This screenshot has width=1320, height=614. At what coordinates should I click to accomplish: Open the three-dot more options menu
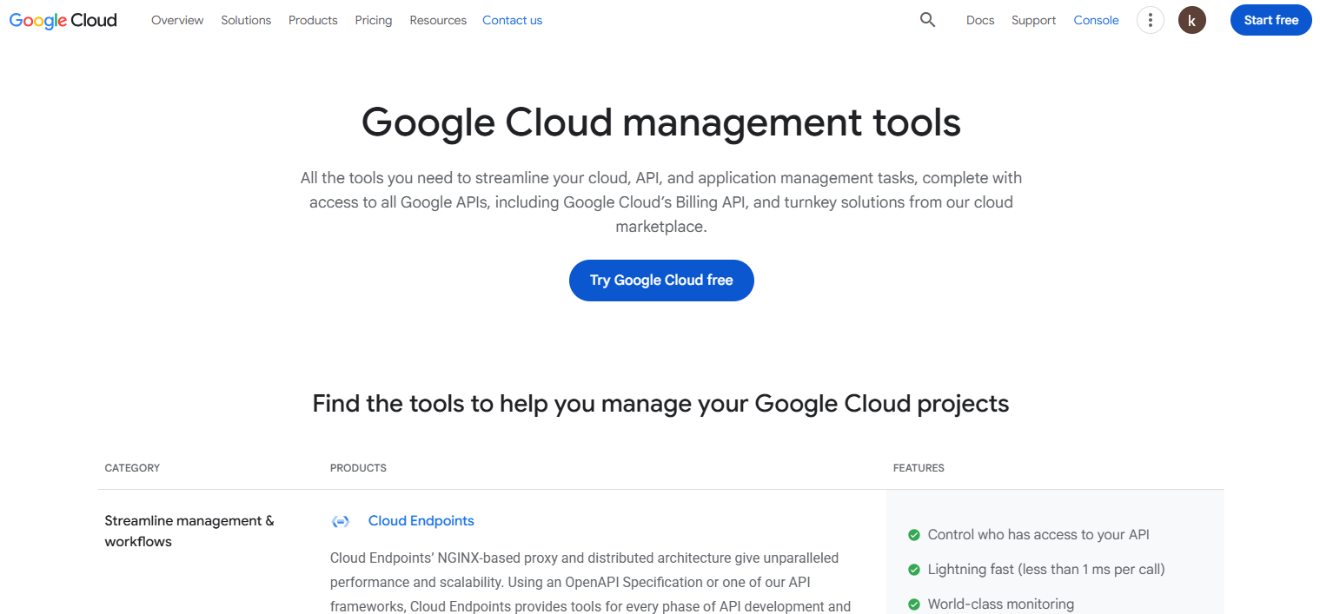point(1150,20)
